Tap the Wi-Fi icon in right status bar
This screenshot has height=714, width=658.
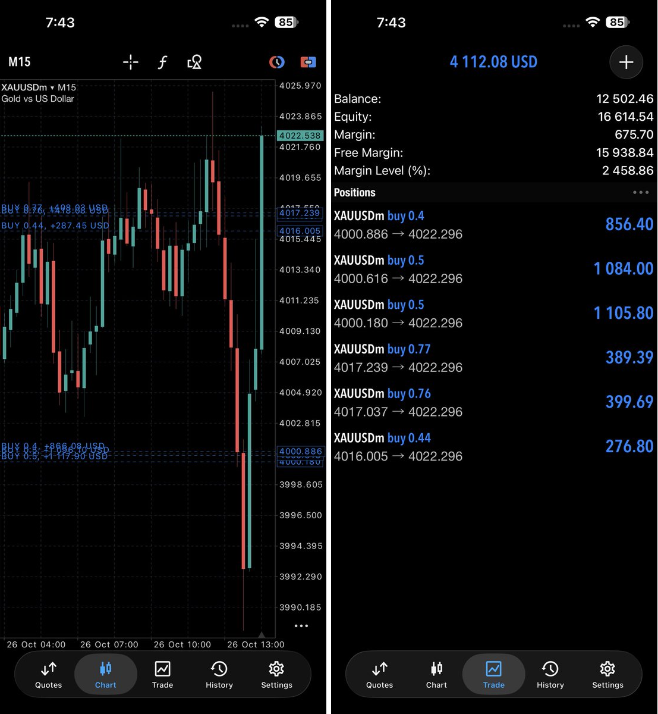pyautogui.click(x=592, y=23)
